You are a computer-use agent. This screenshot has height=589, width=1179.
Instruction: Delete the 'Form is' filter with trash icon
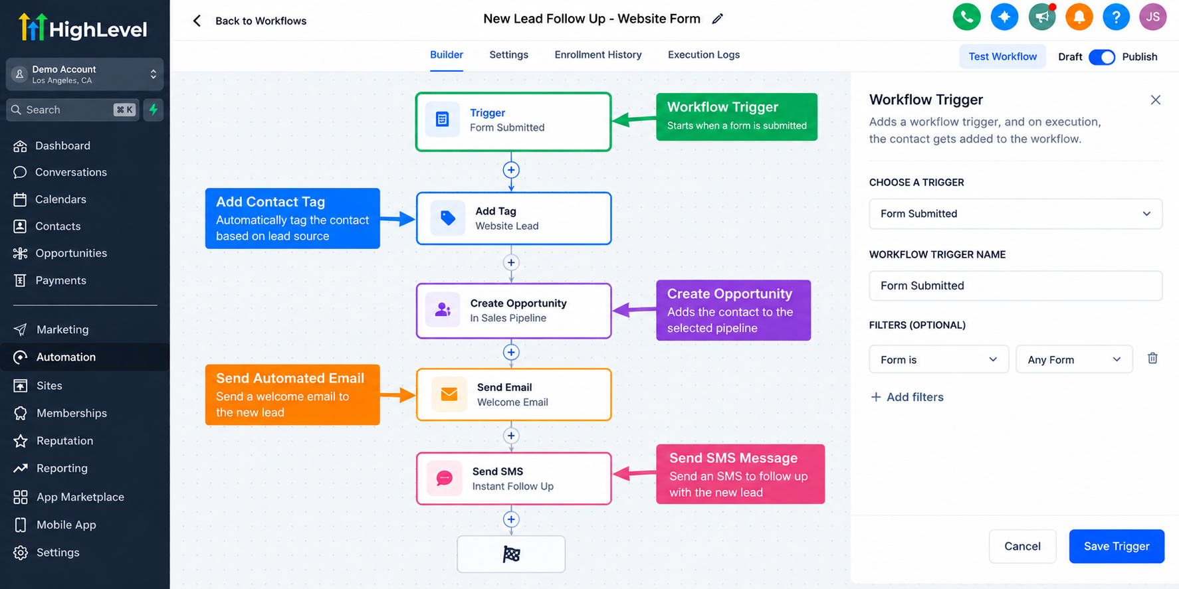(x=1152, y=359)
